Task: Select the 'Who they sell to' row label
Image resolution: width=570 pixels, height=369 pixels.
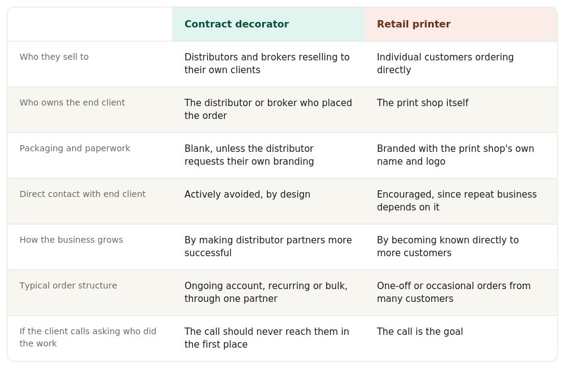Action: (54, 57)
